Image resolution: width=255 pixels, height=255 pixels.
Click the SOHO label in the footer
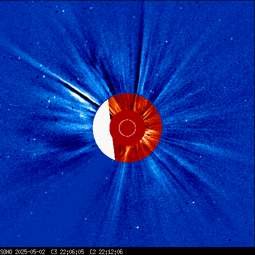[x=6, y=252]
